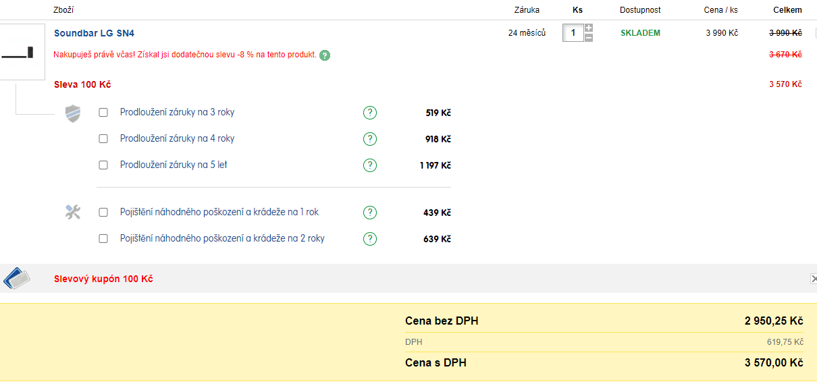Click the red 3 570 Kč total
Screen dimensions: 817x384
tap(785, 84)
